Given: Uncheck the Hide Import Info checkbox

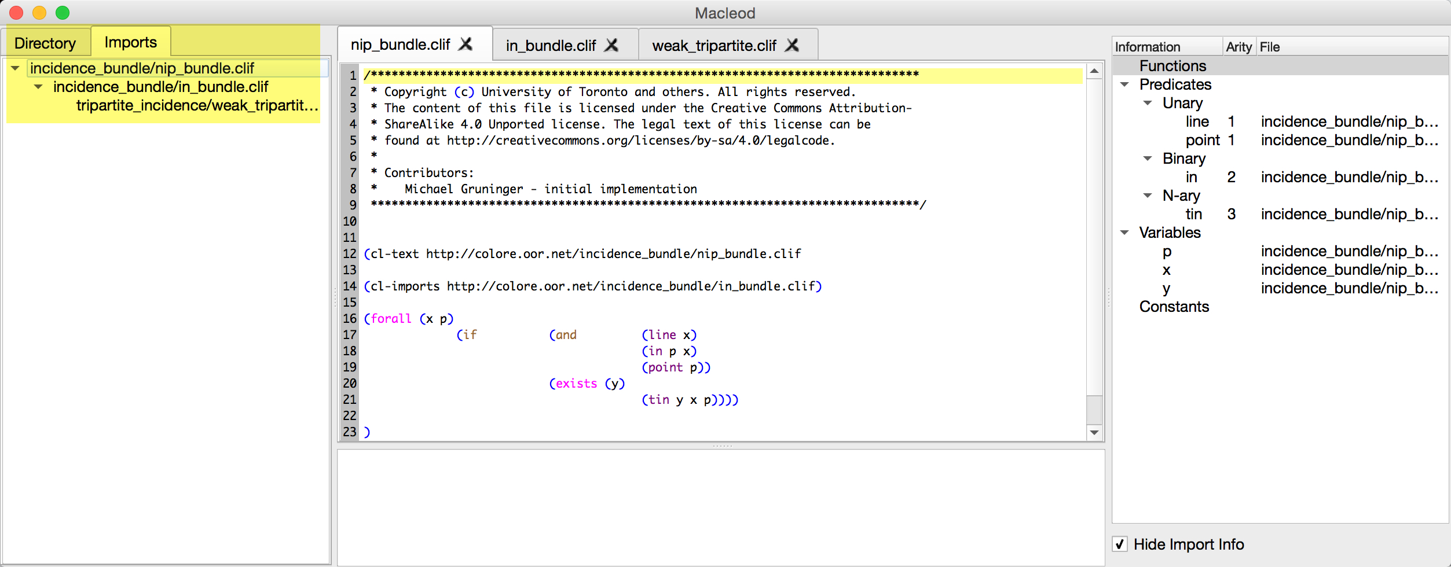Looking at the screenshot, I should [x=1120, y=544].
